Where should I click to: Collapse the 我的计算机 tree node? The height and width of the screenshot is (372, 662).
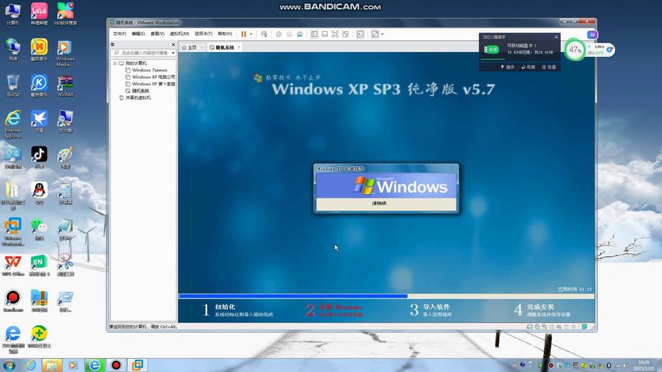(115, 64)
